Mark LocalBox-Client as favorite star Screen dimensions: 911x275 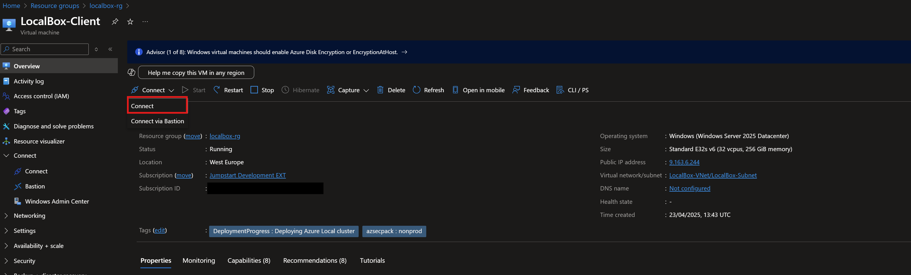point(130,22)
